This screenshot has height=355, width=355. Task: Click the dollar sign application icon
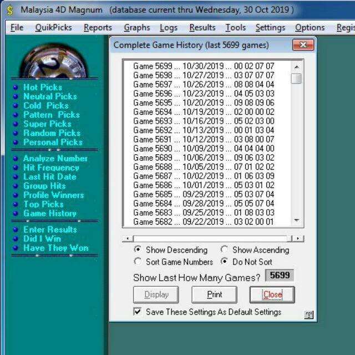(x=9, y=9)
